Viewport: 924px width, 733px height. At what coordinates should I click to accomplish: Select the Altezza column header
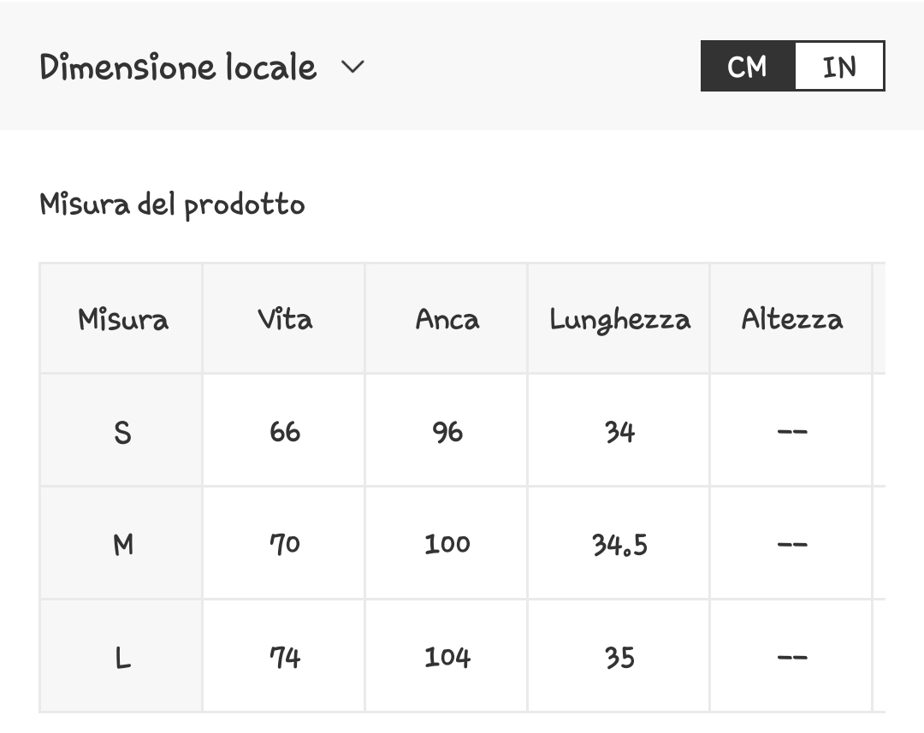[x=791, y=319]
